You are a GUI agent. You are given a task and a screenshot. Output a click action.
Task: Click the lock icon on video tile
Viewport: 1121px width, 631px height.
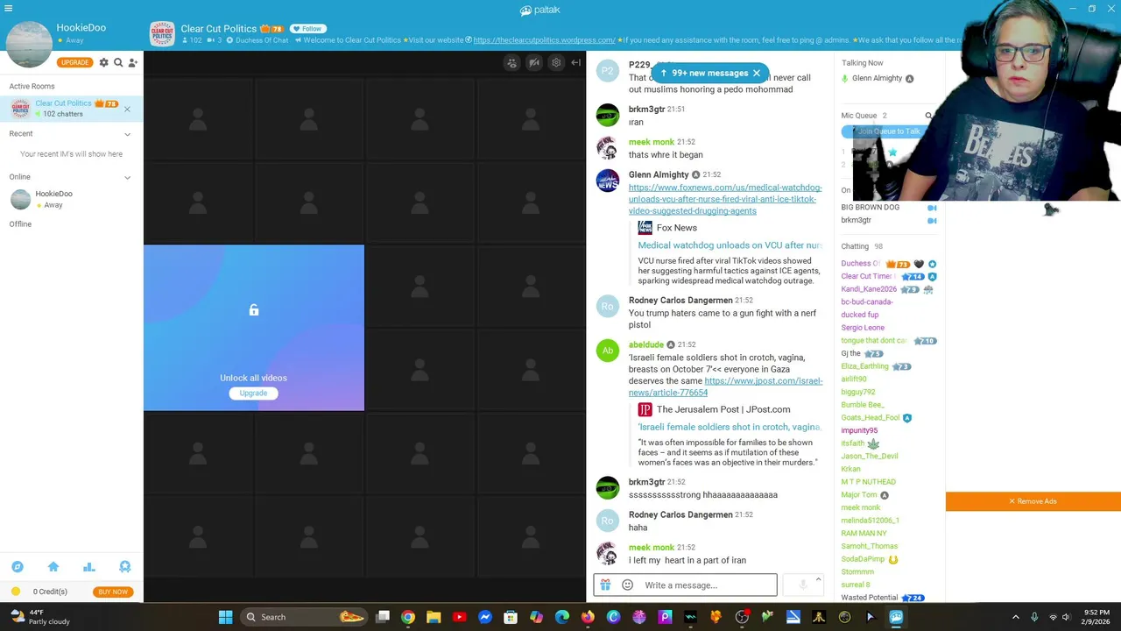click(x=254, y=310)
